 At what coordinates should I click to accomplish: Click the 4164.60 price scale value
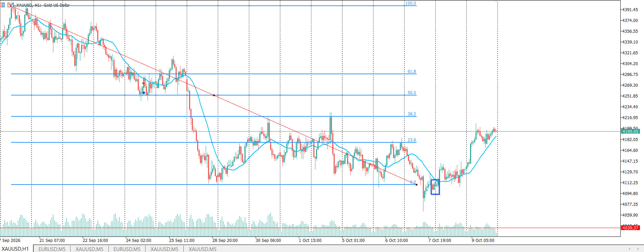(x=630, y=150)
